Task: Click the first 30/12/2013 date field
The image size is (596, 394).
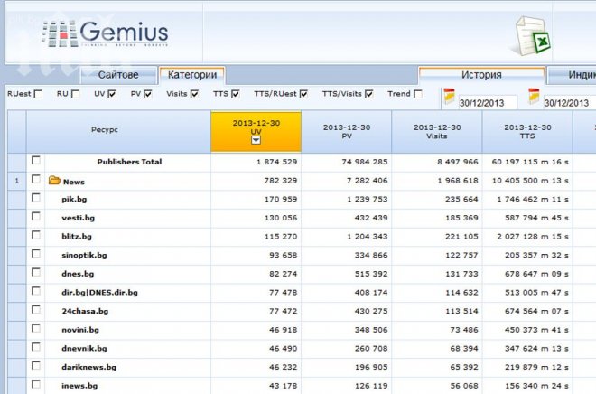Action: click(488, 103)
